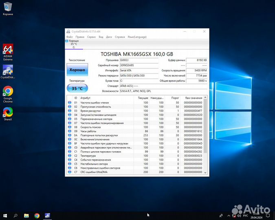Select row C5 Нестабильные сектора
The height and width of the screenshot is (220, 275).
pos(135,164)
